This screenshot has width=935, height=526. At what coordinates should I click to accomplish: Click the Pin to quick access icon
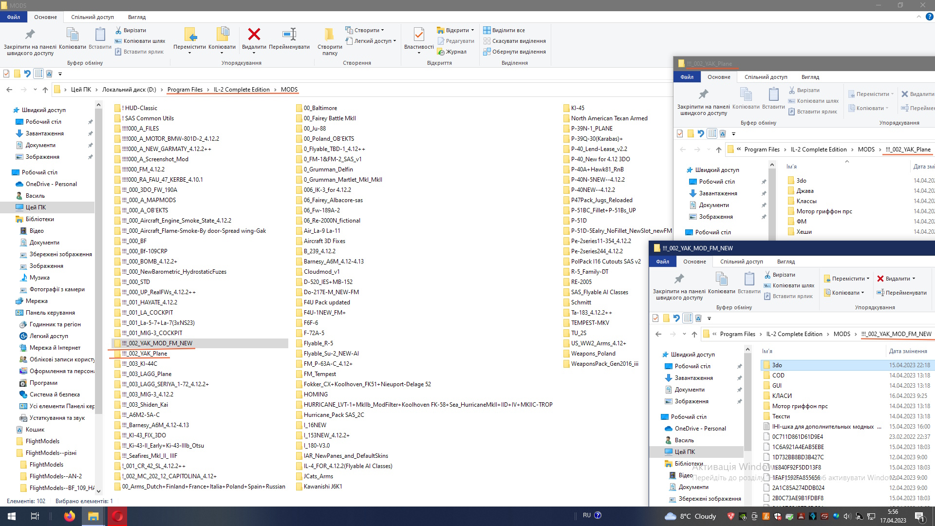pos(30,34)
